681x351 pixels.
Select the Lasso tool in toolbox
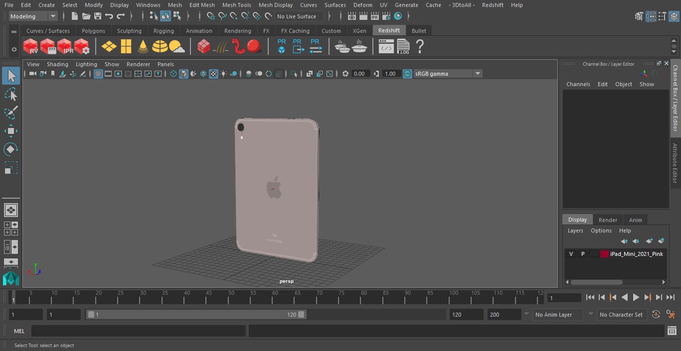(x=11, y=94)
